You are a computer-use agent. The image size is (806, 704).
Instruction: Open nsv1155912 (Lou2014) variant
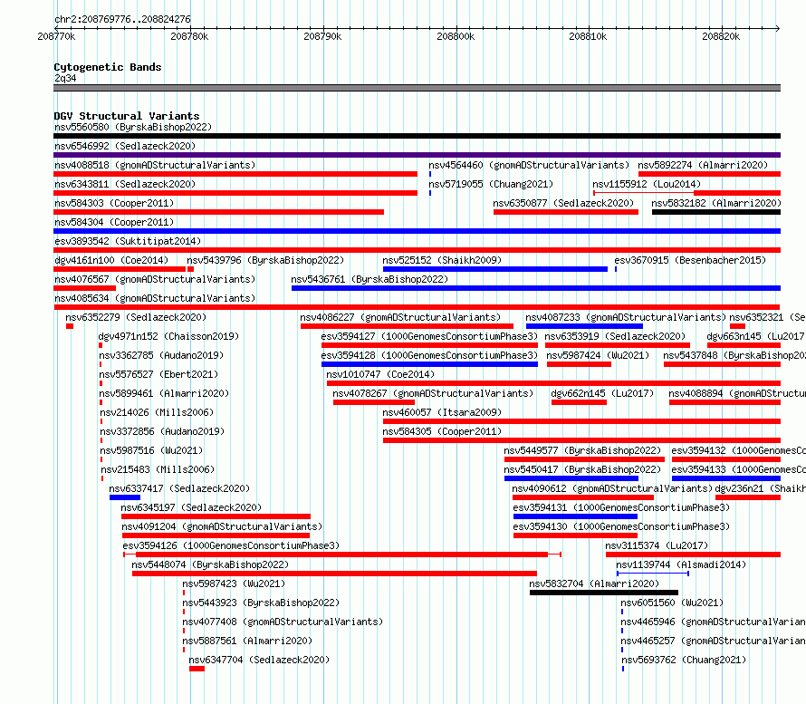(x=687, y=193)
